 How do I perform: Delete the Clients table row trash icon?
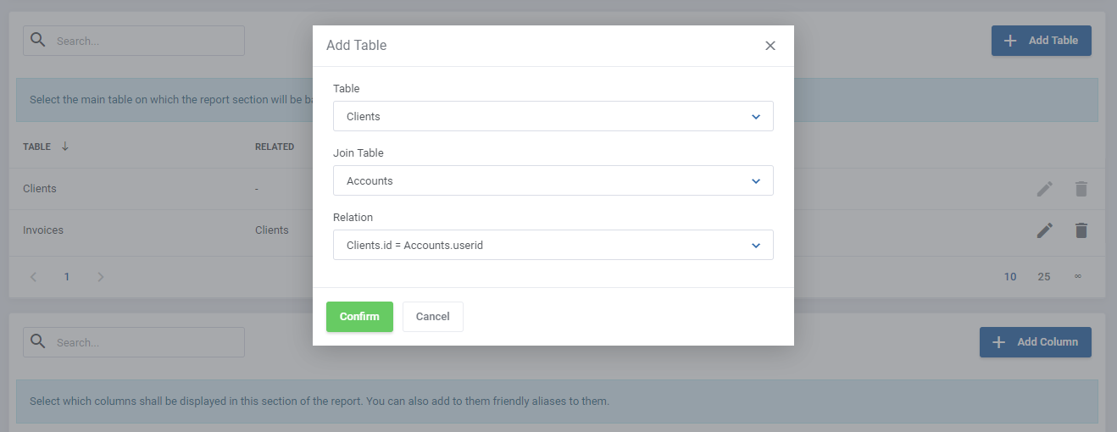[x=1081, y=189]
